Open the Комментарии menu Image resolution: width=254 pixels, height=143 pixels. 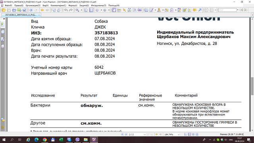tap(58, 6)
